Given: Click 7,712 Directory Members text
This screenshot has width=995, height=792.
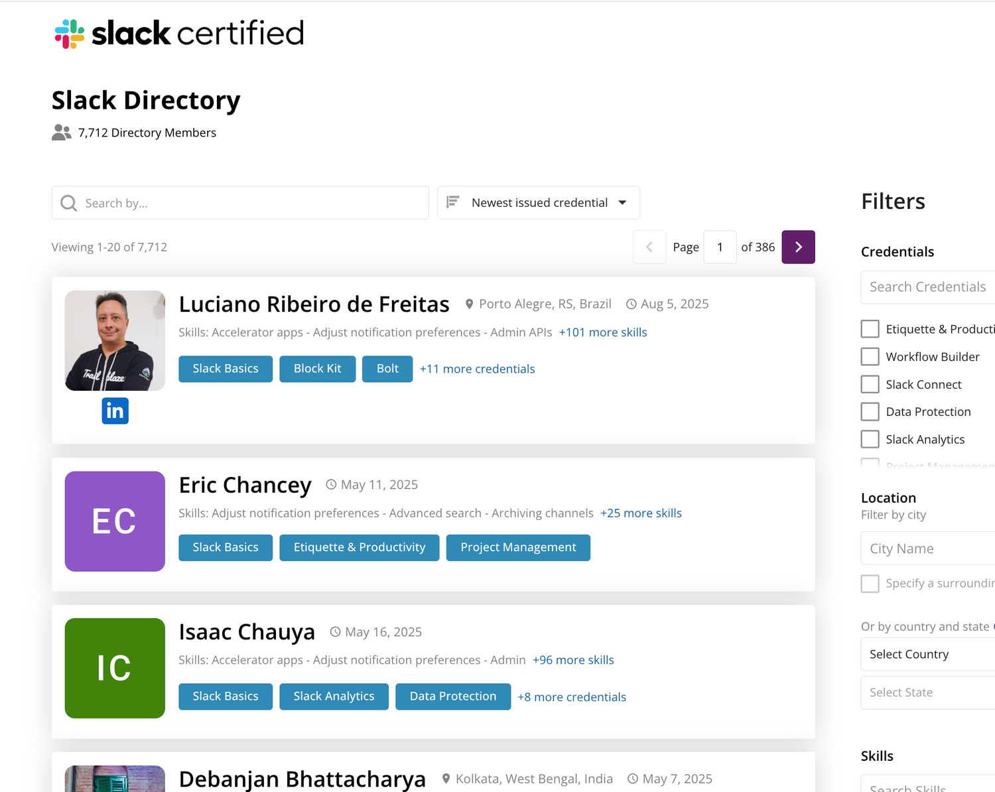Looking at the screenshot, I should pos(147,133).
